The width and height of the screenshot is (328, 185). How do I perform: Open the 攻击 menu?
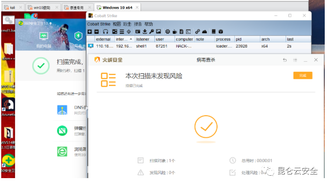pyautogui.click(x=127, y=24)
